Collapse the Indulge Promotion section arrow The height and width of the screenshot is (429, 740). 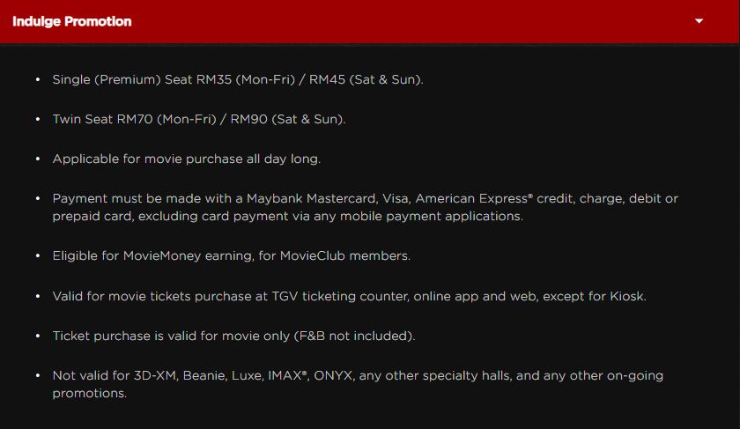(699, 21)
